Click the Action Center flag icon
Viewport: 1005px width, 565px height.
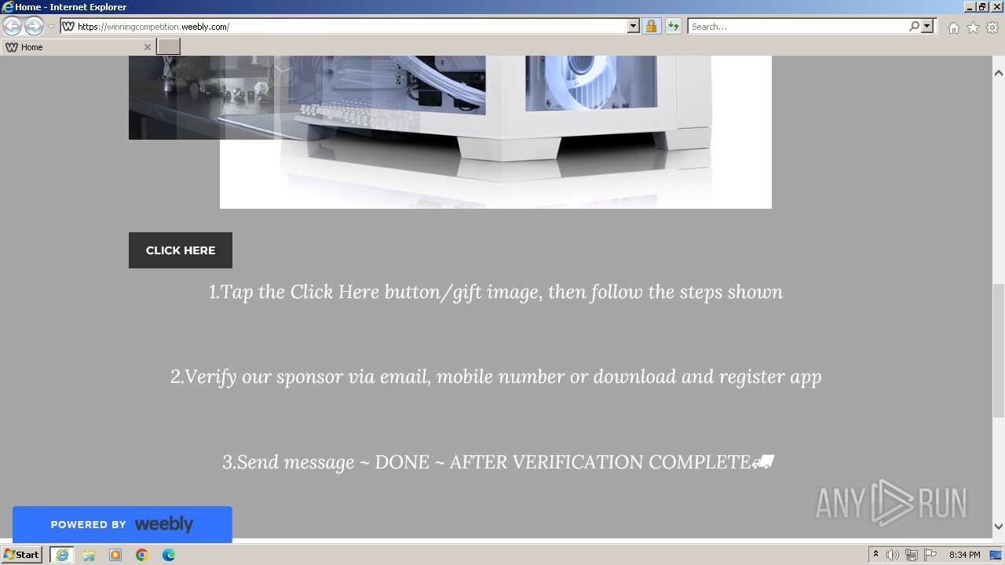(930, 555)
